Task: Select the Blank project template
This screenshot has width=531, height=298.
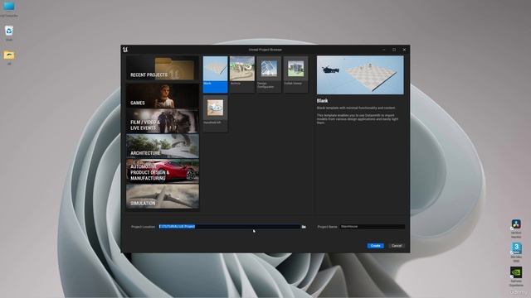Action: click(216, 74)
